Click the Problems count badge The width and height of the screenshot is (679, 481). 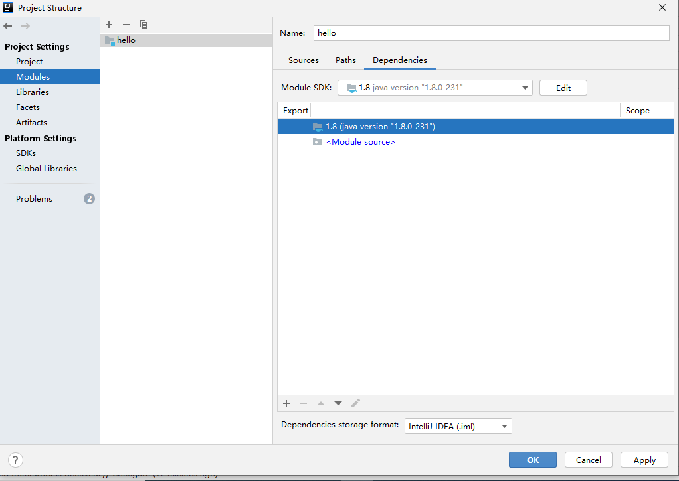[89, 199]
